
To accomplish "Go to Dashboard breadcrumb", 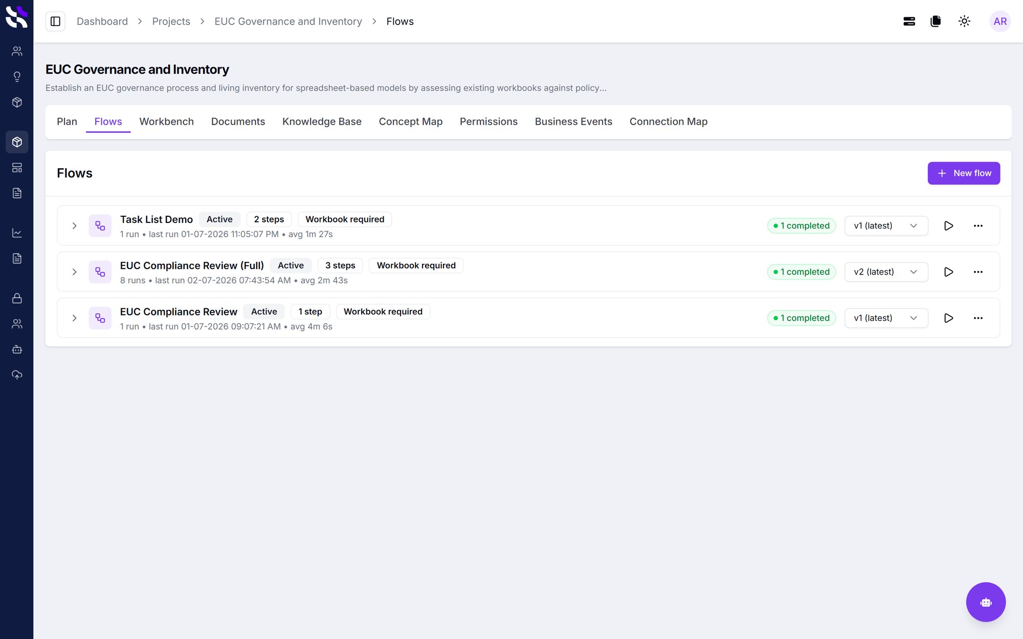I will [x=102, y=21].
